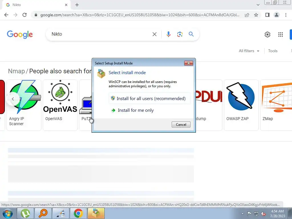
Task: Open the Chrome side panel
Action: tap(267, 15)
